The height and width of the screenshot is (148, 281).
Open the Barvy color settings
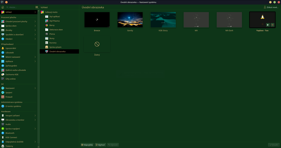(52, 25)
